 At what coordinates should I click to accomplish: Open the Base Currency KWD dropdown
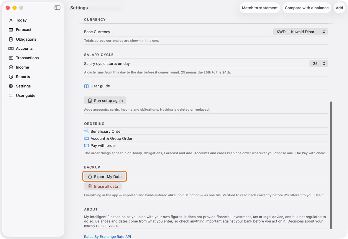tap(301, 32)
